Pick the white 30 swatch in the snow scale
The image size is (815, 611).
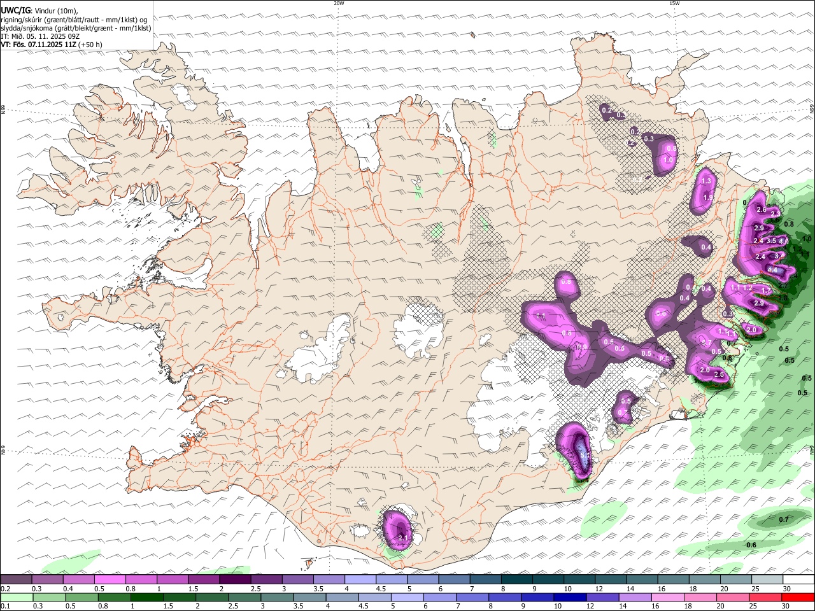point(798,580)
